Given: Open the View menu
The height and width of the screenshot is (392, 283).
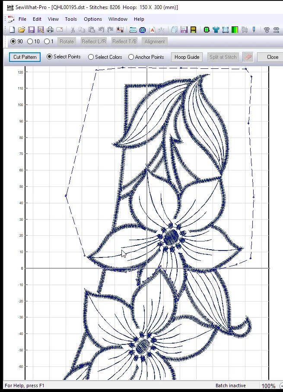Looking at the screenshot, I should [53, 19].
